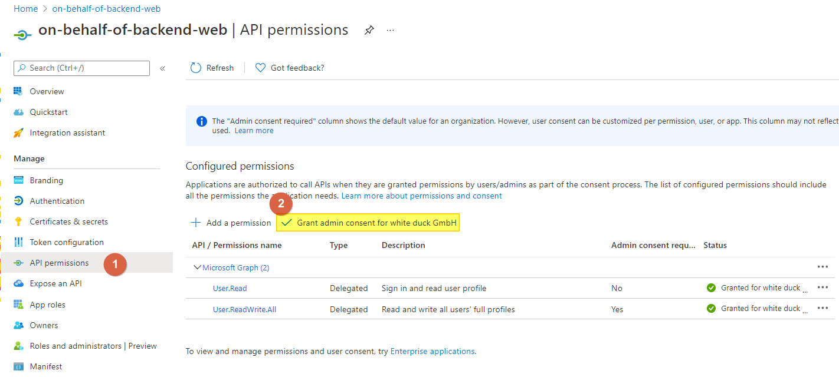Screen dimensions: 839x377
Task: Click green status check for User.ReadWrite.All
Action: click(711, 308)
